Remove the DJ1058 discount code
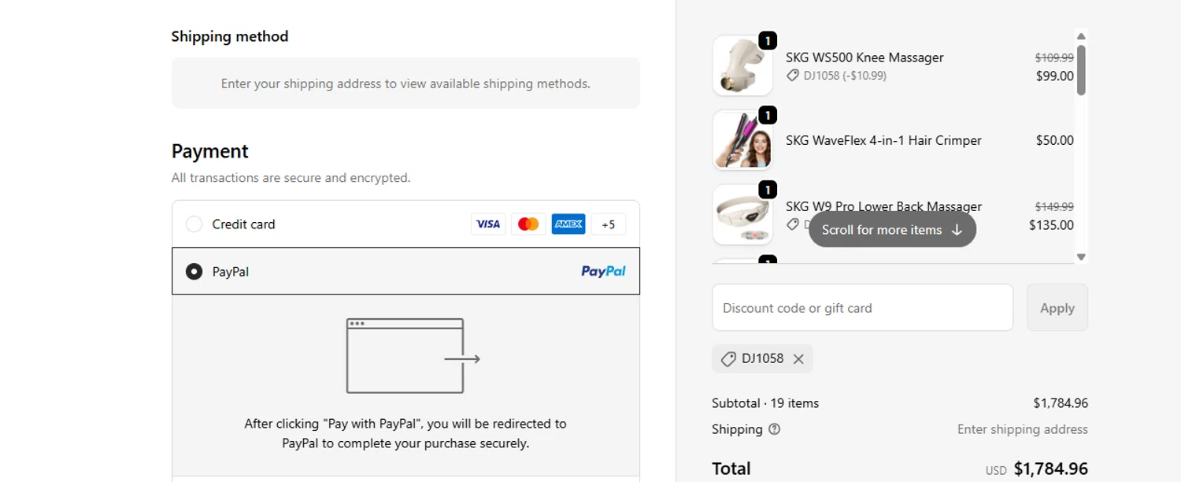This screenshot has height=482, width=1181. 798,359
